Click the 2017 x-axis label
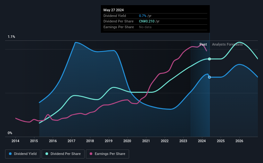 71,141
